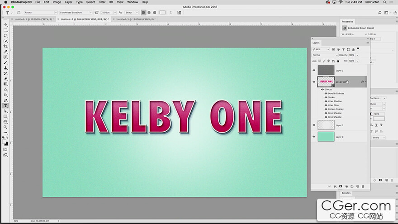Toggle Quick Mask mode icon
Viewport: 398px width, 224px height.
[x=5, y=150]
